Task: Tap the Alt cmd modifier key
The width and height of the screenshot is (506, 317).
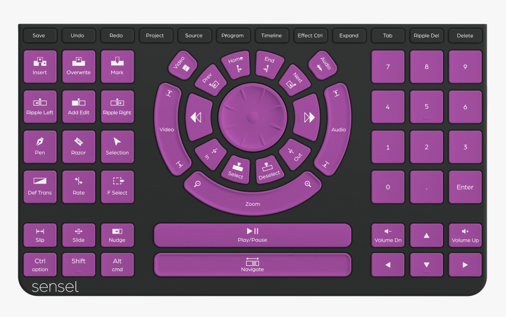Action: click(117, 265)
